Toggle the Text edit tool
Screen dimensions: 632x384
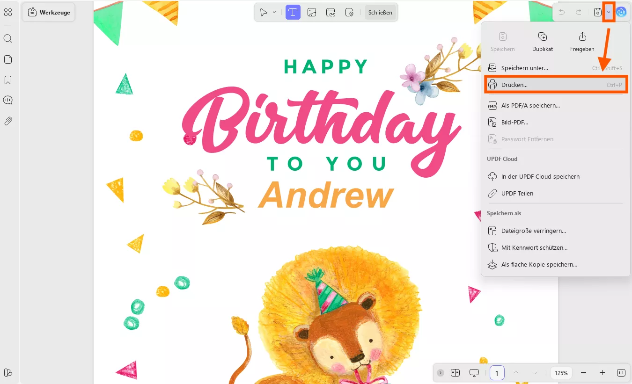(293, 13)
